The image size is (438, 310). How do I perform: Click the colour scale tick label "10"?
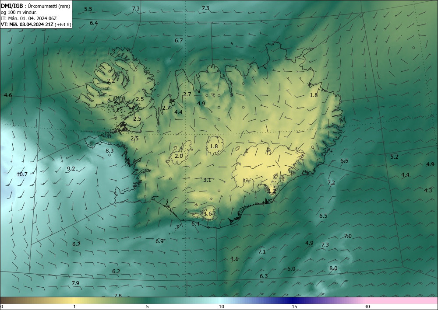[x=221, y=307]
